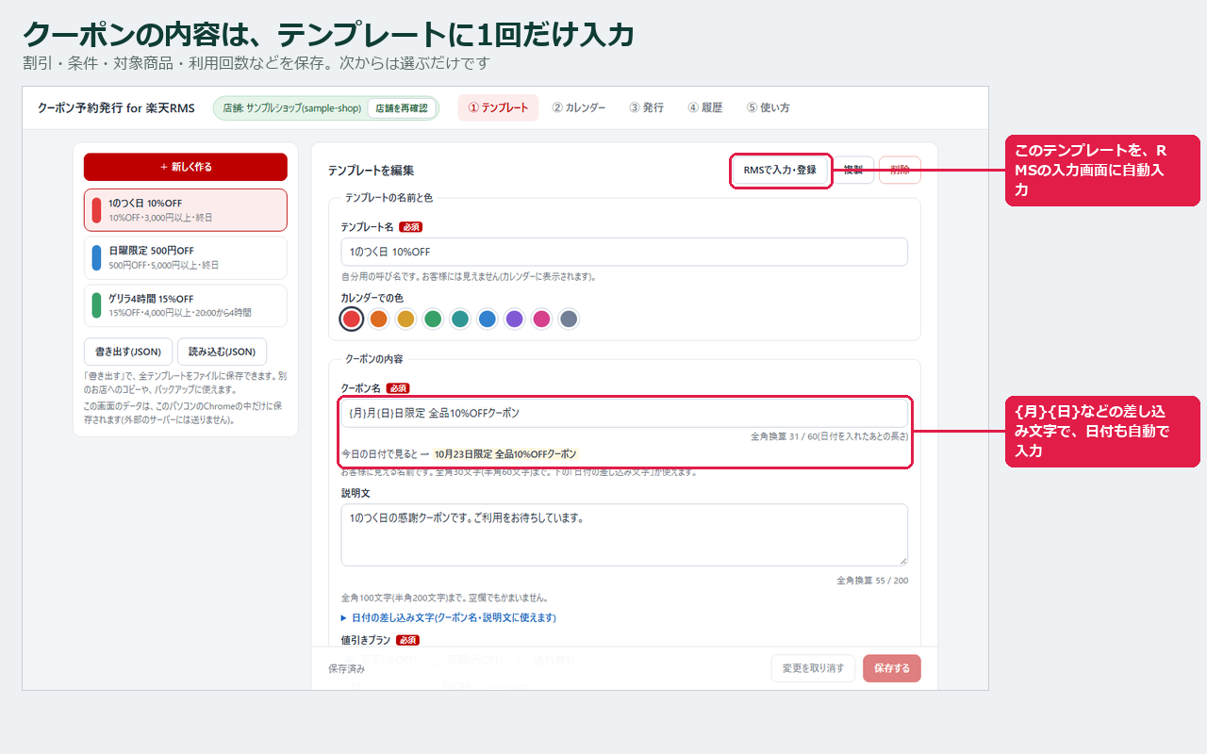Viewport: 1207px width, 754px height.
Task: Click the 保存済み status text
Action: (x=346, y=668)
